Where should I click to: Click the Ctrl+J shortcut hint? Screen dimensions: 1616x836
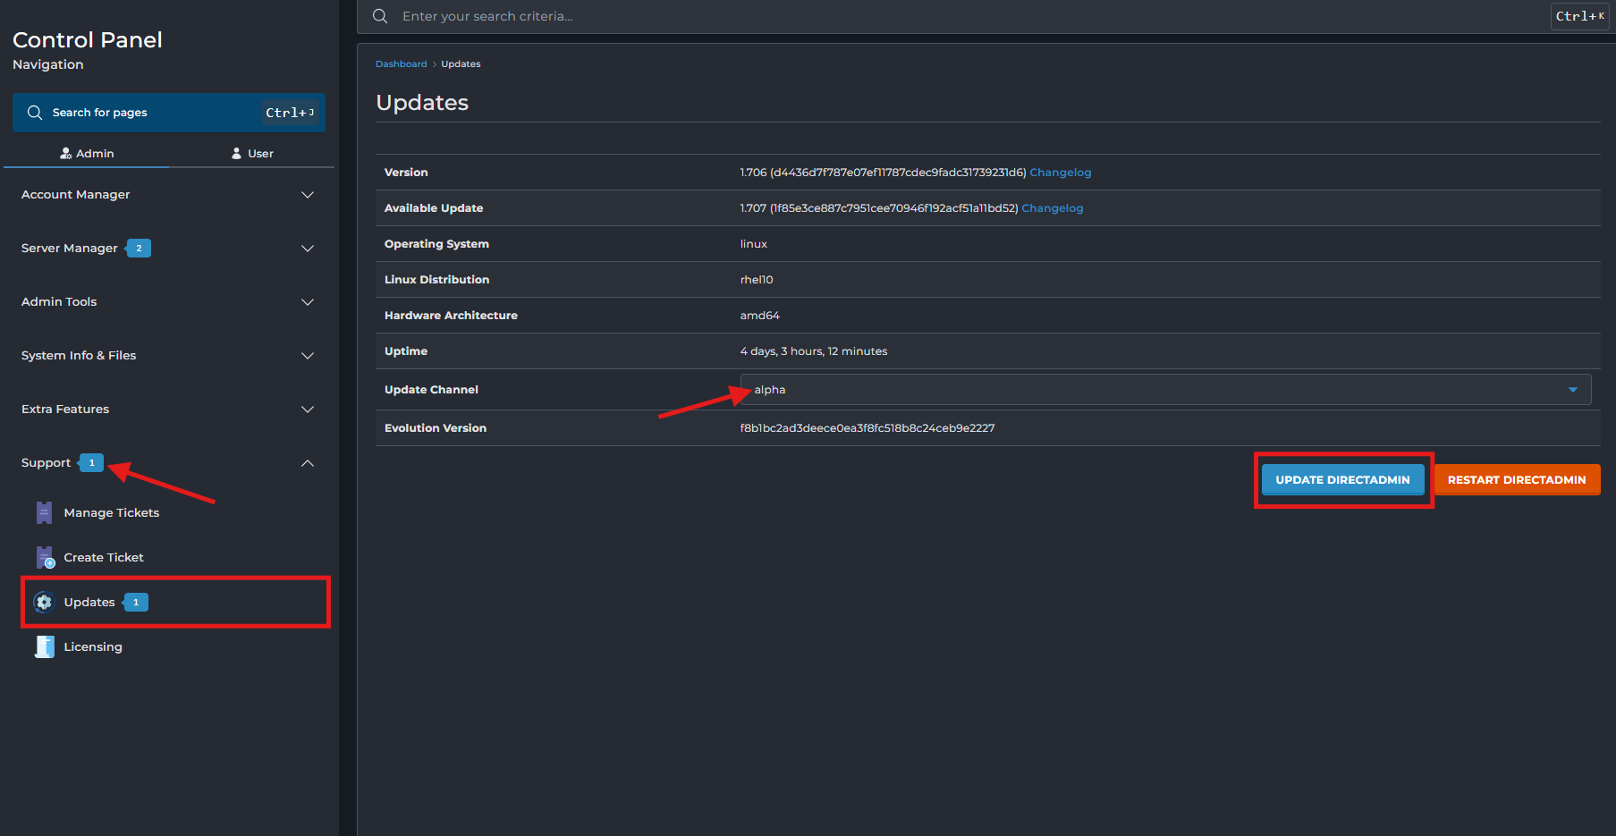point(290,113)
